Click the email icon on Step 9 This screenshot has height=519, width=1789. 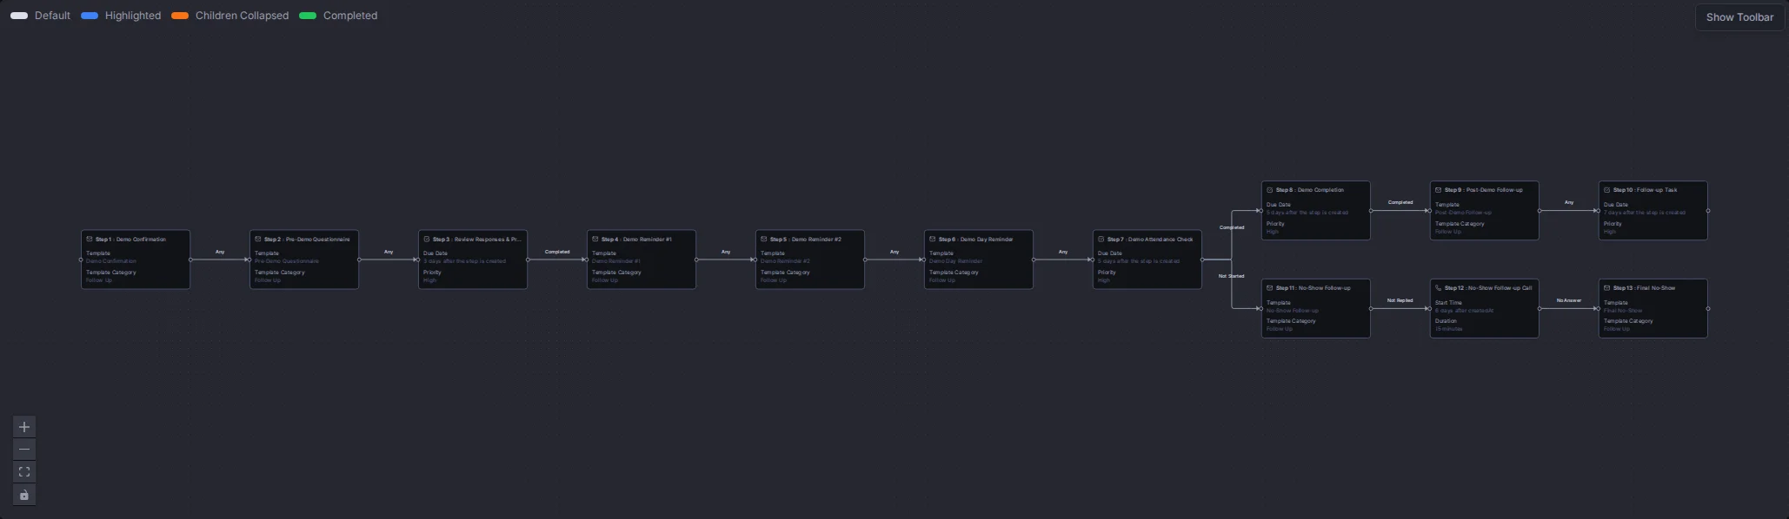point(1439,189)
